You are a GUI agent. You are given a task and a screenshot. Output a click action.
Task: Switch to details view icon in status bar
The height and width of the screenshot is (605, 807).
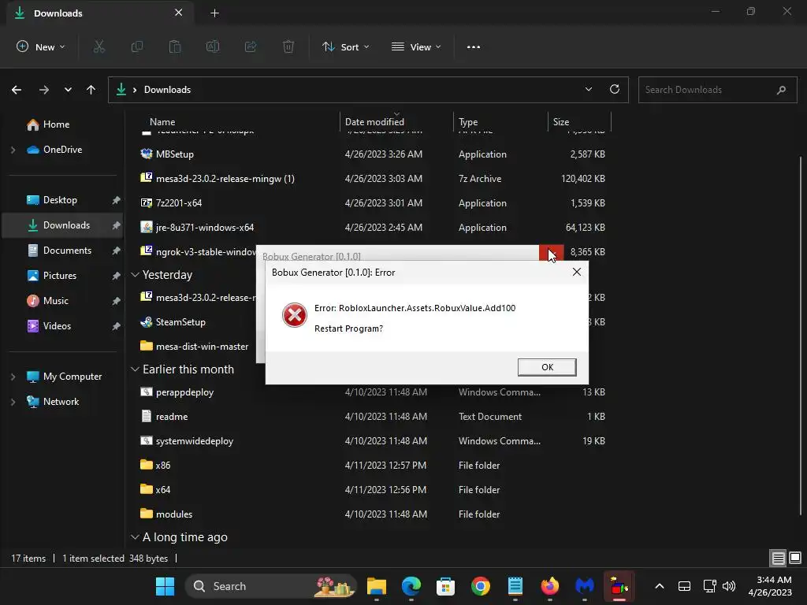pos(778,558)
